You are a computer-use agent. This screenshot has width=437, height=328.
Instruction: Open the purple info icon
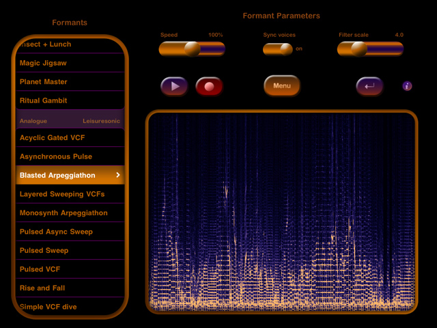[x=407, y=86]
